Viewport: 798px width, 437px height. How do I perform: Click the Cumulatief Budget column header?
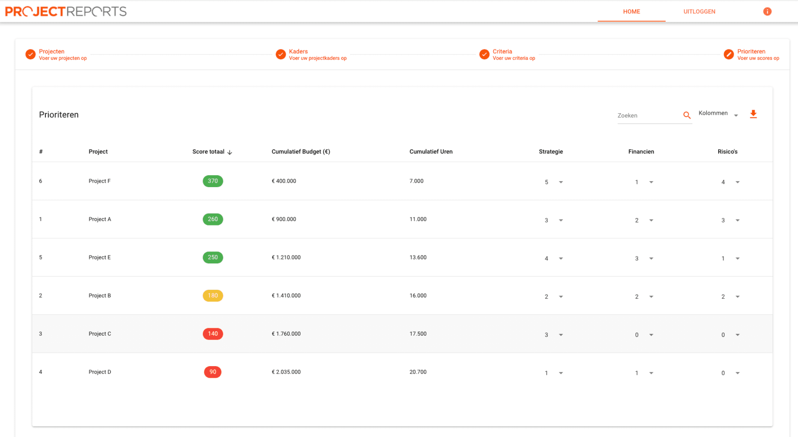pyautogui.click(x=301, y=152)
